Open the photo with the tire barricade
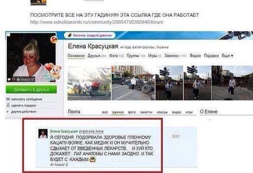This screenshot has width=253, height=173. coord(133,83)
